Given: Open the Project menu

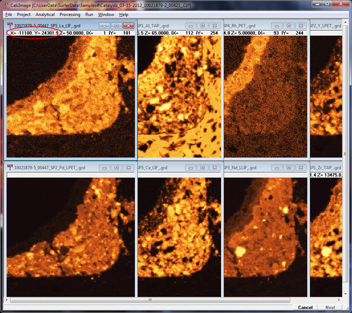Looking at the screenshot, I should click(x=24, y=15).
